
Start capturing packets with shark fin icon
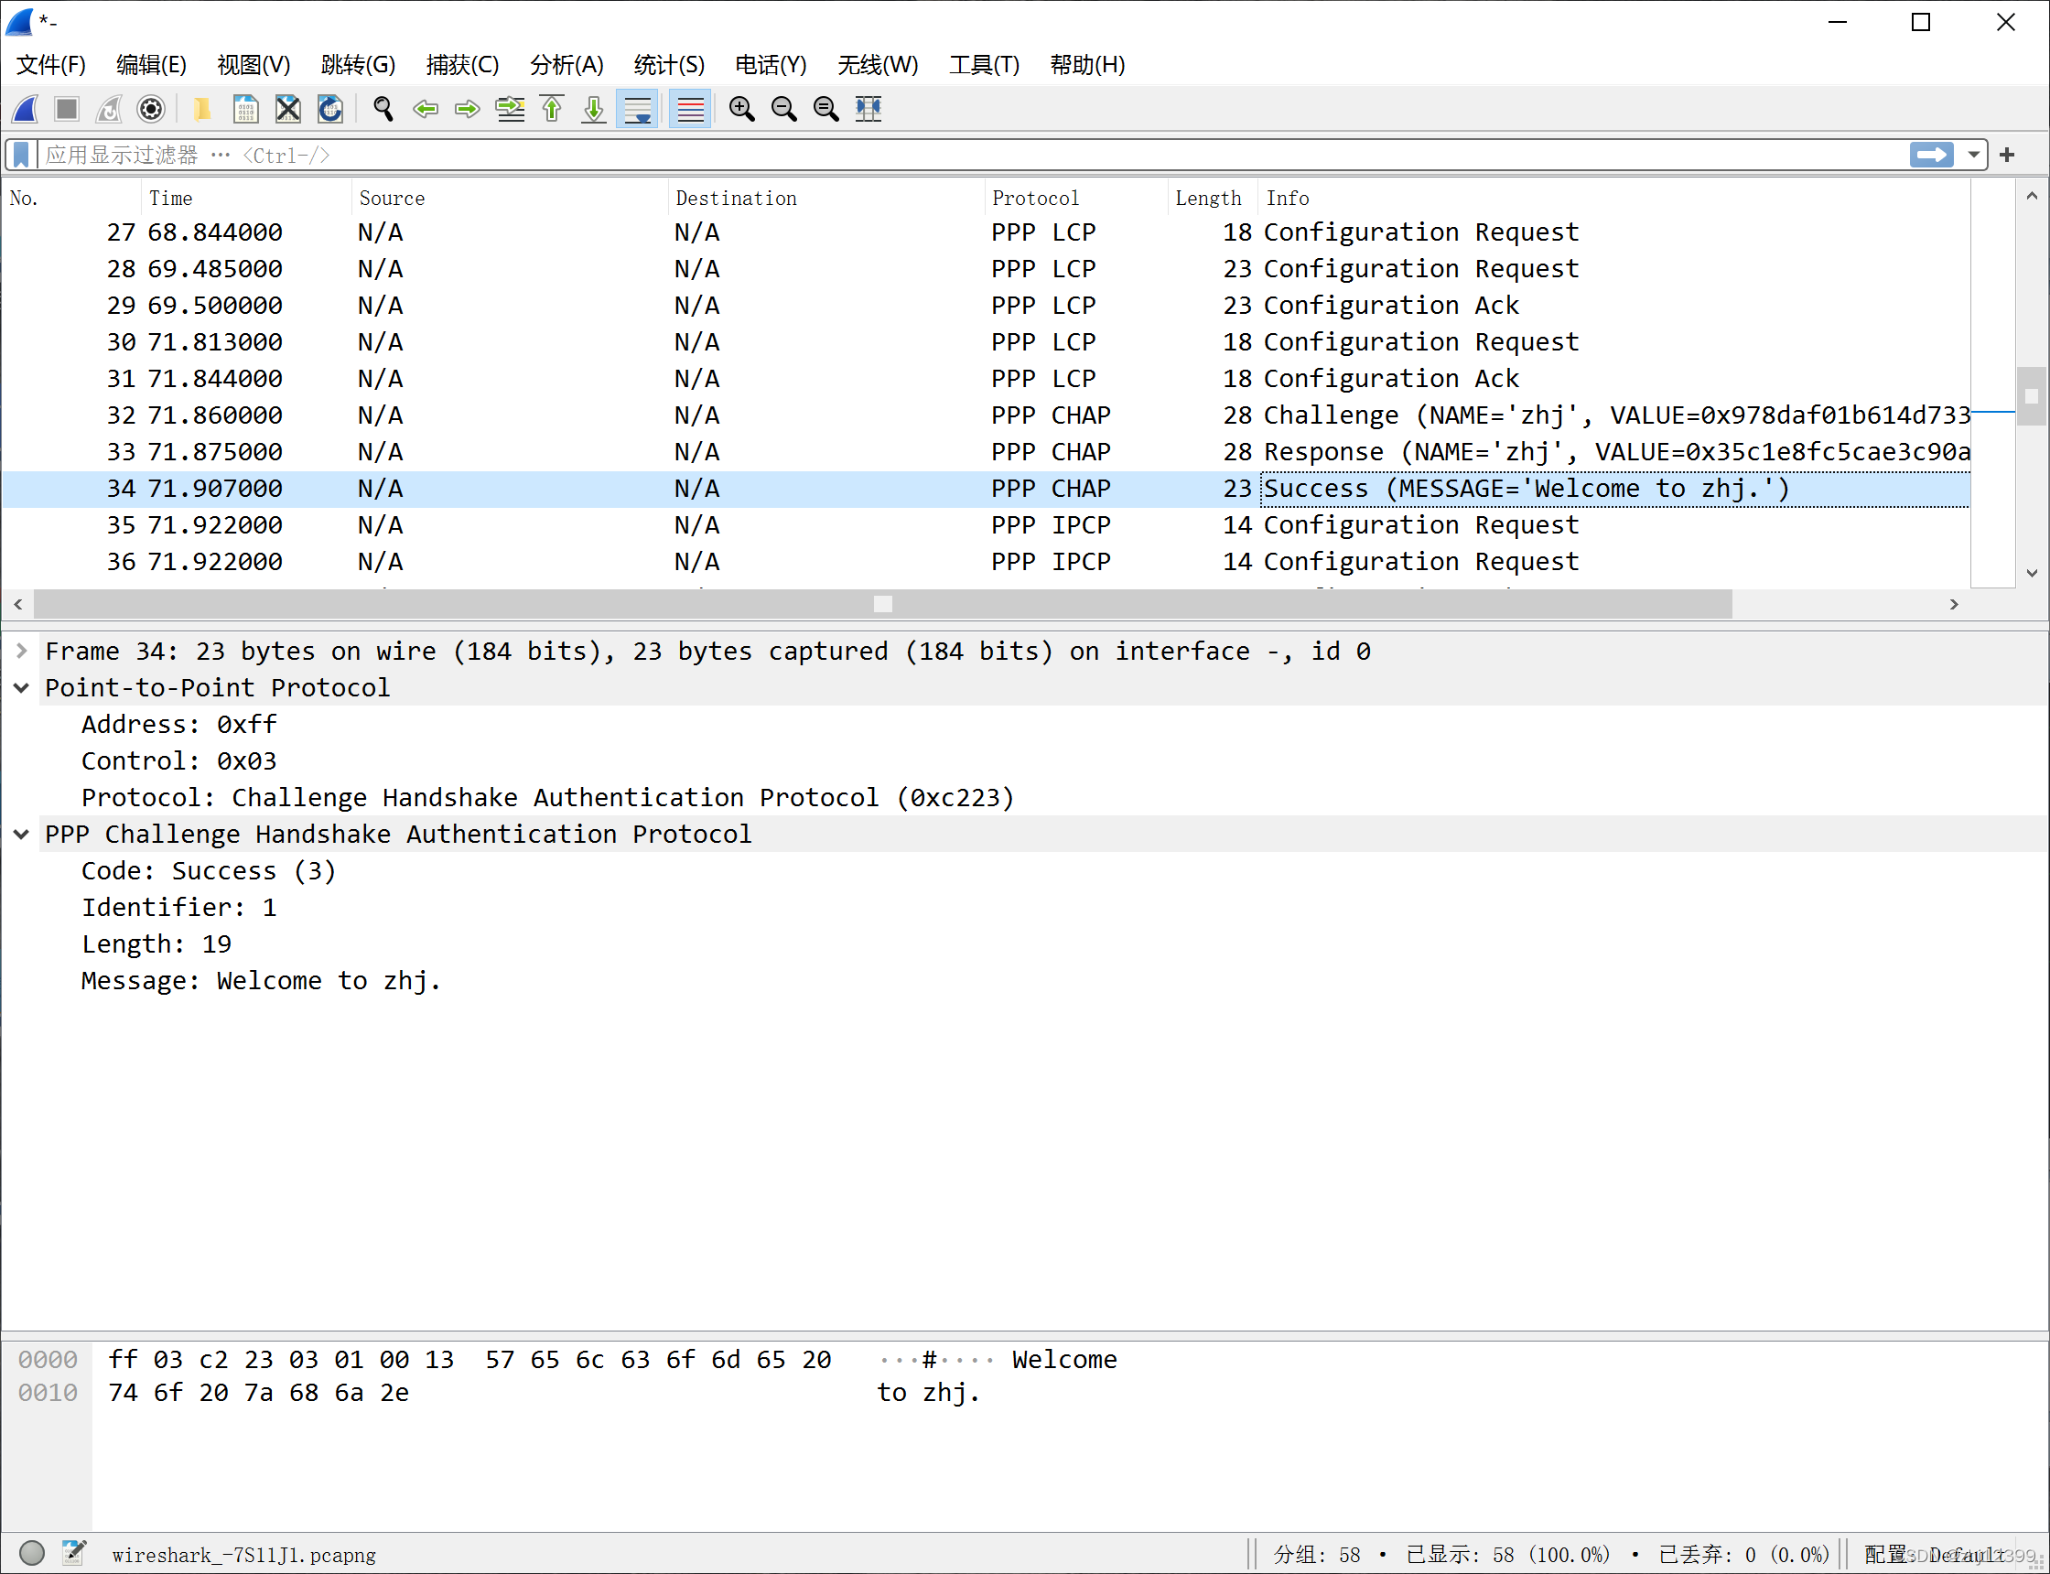[27, 109]
